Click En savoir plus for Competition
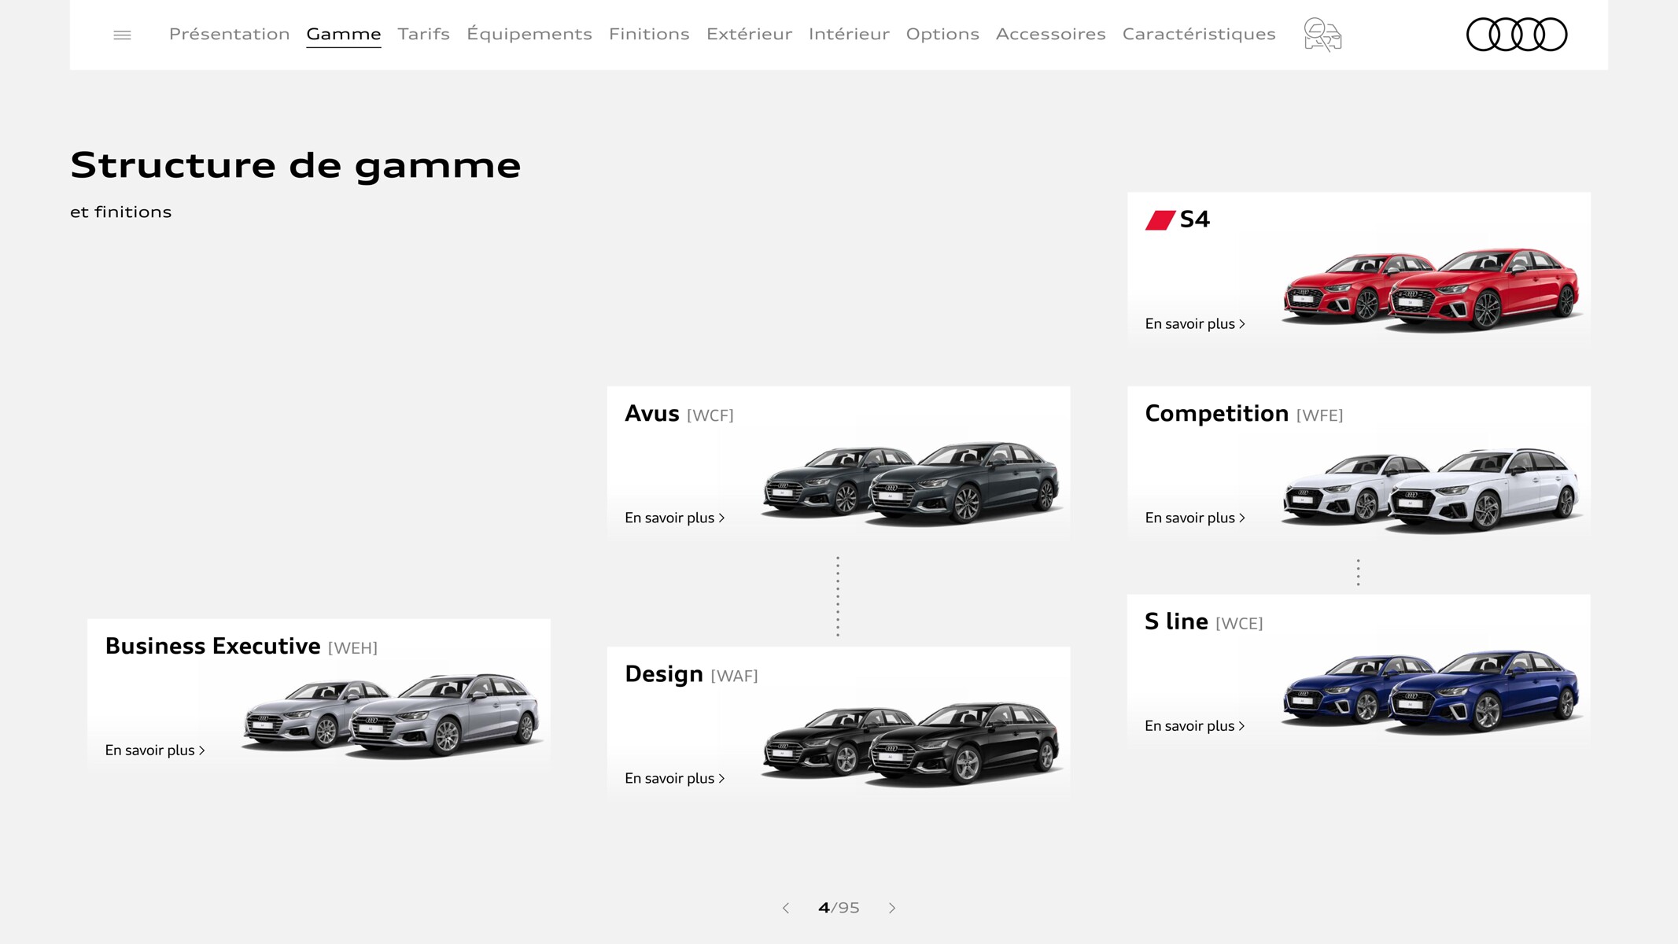Screen dimensions: 1678x944 [1195, 518]
